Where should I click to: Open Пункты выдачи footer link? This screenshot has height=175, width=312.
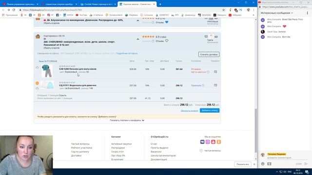coord(159,148)
